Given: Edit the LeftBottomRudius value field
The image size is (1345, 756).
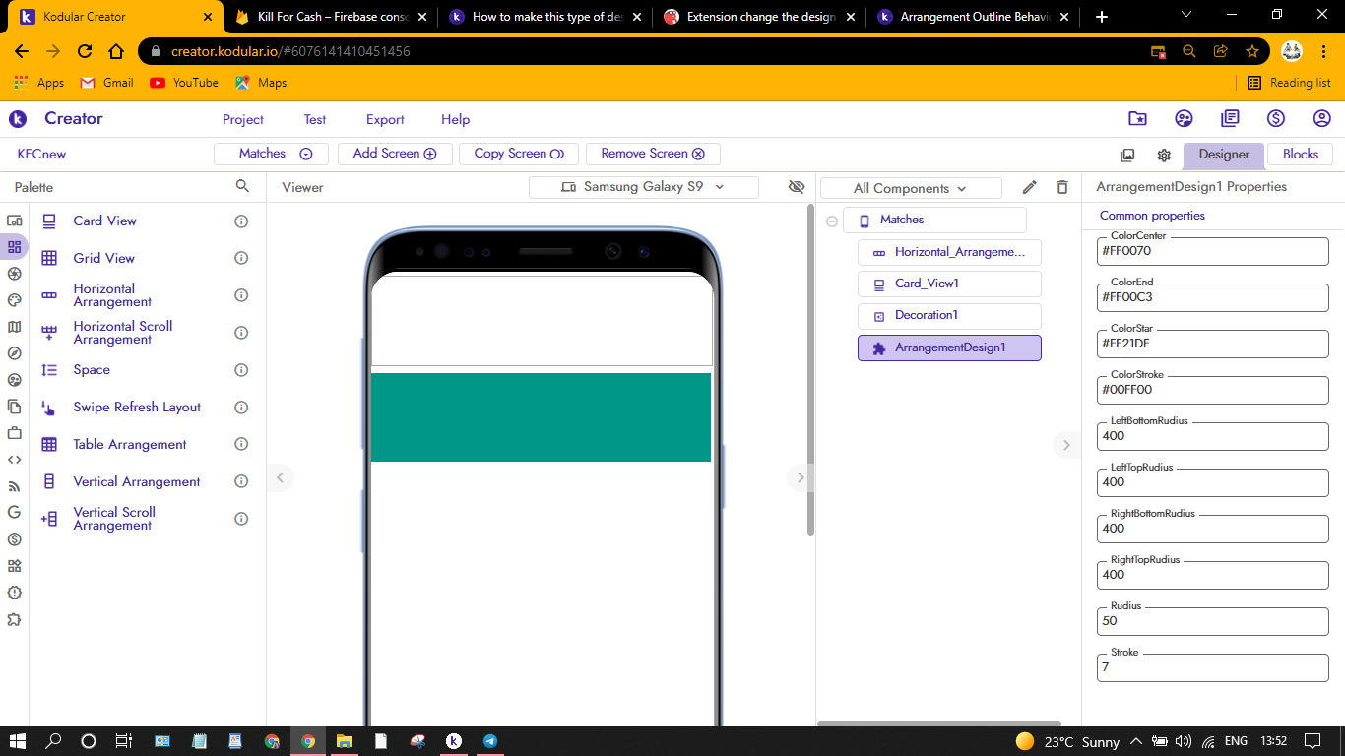Looking at the screenshot, I should [x=1213, y=436].
